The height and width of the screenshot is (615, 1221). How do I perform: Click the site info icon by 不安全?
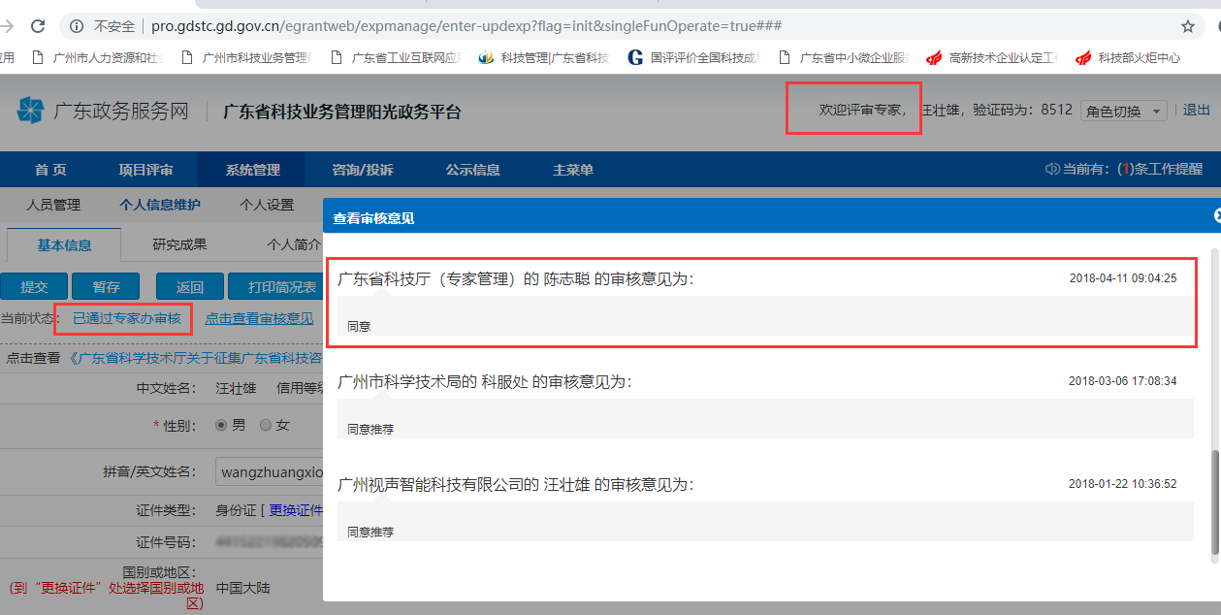pyautogui.click(x=77, y=26)
